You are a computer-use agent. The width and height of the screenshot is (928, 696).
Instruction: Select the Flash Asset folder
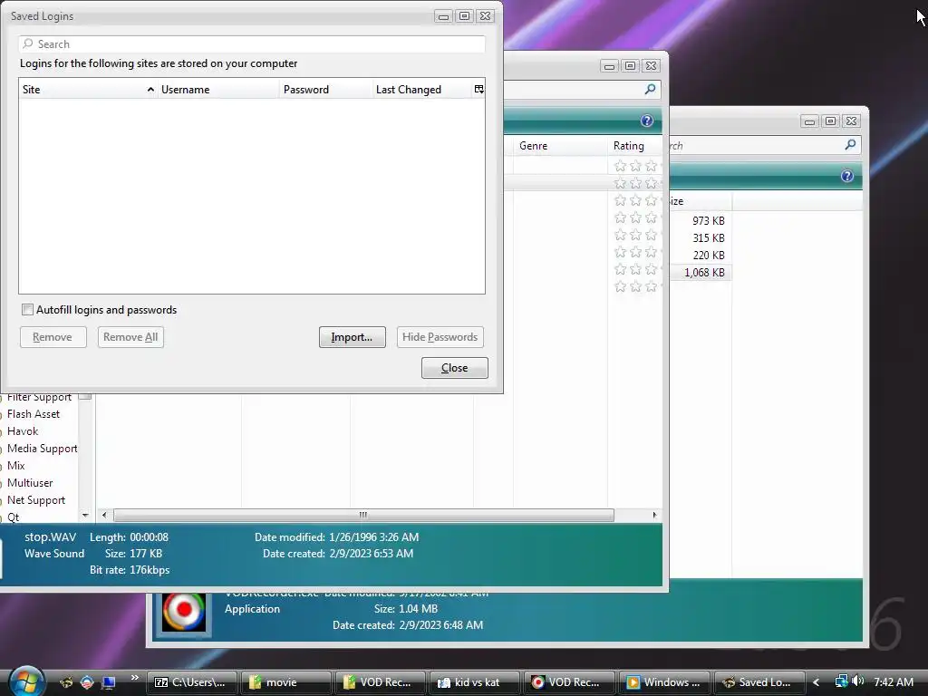click(x=34, y=414)
